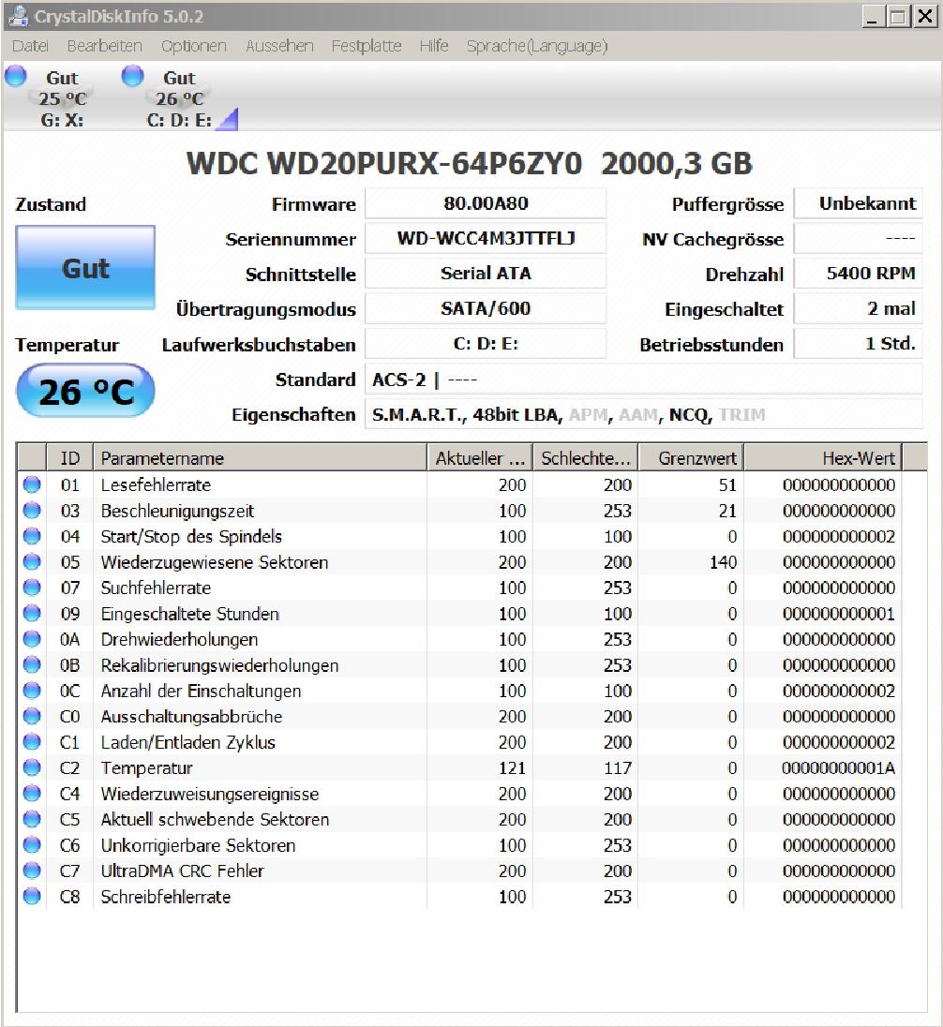Click status icon for Laden/Entladen Zyklus row
This screenshot has width=943, height=1027.
click(x=32, y=742)
